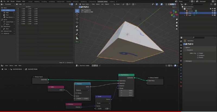The height and width of the screenshot is (112, 217).
Task: Activate the Rotate tool in viewport toolbar
Action: click(77, 23)
